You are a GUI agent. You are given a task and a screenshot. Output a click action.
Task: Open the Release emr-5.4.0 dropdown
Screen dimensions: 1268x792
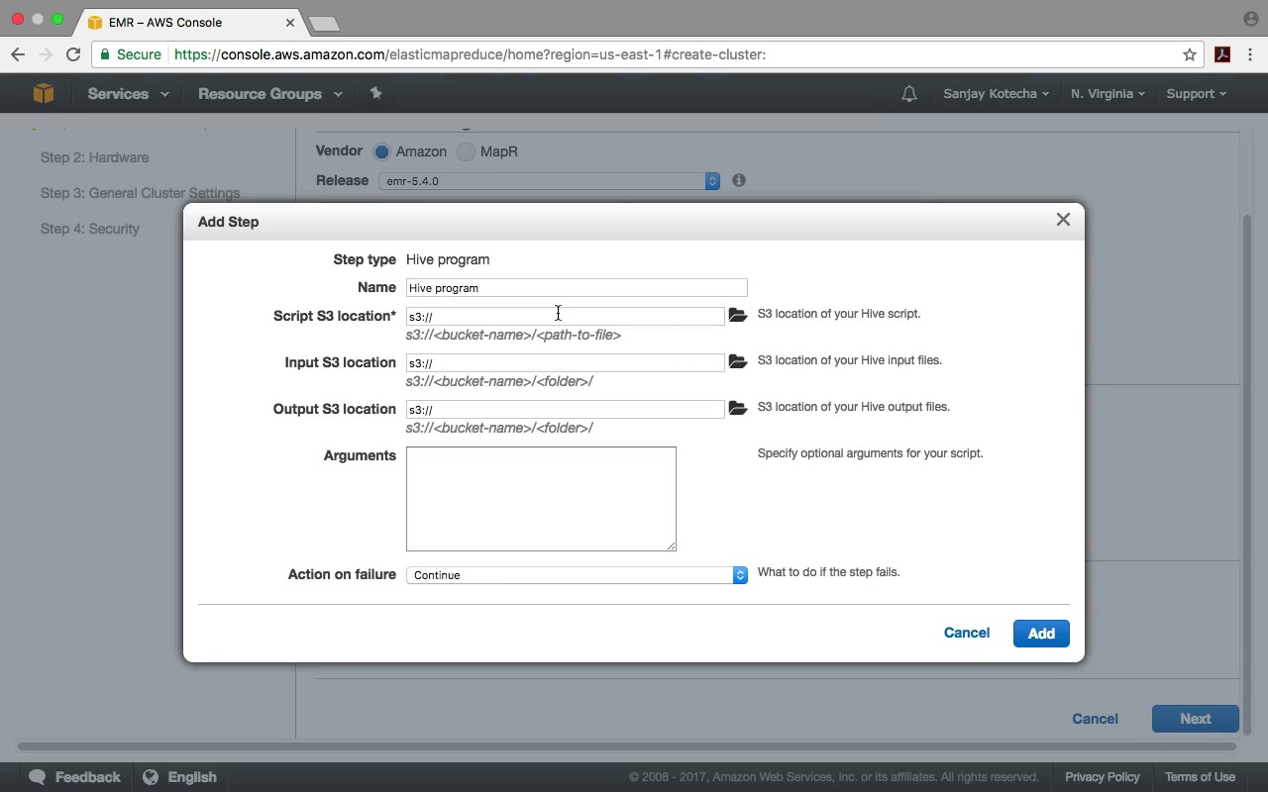pos(549,181)
